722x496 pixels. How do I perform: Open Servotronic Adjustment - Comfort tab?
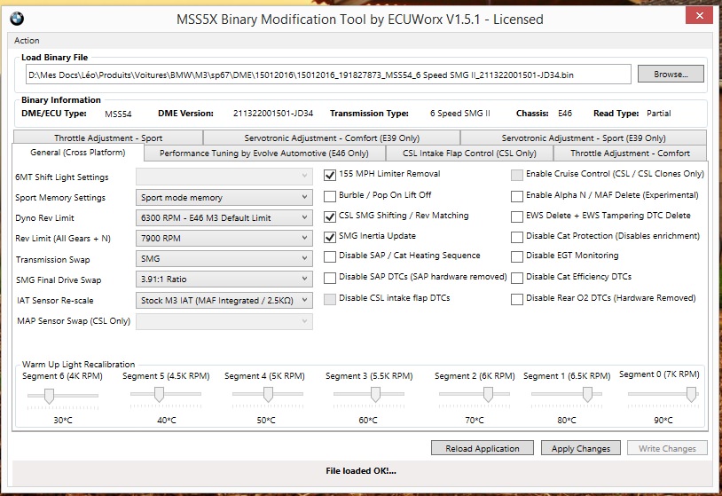[x=332, y=138]
